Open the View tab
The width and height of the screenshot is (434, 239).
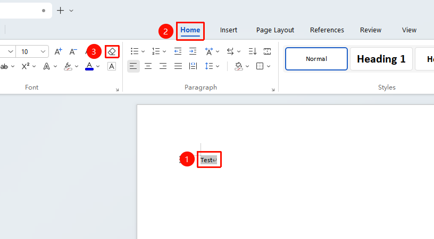point(409,30)
